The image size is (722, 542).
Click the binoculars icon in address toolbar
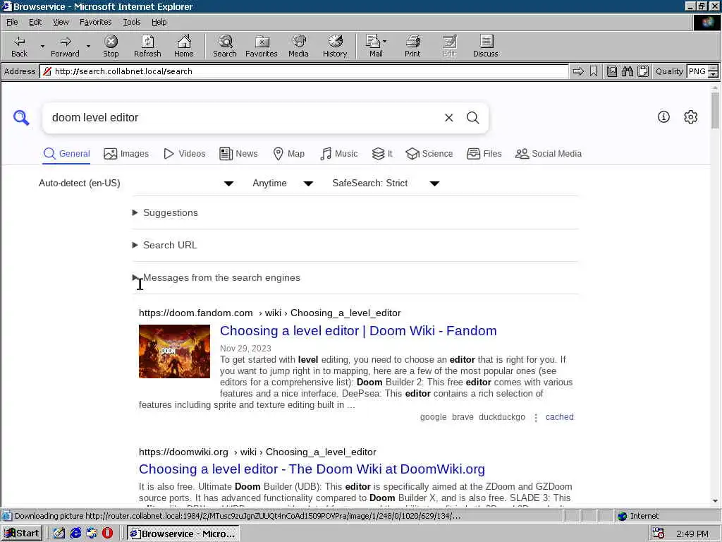click(627, 71)
